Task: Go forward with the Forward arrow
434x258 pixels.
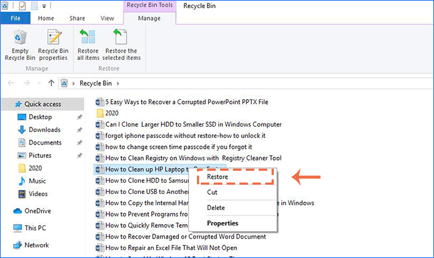Action: pos(27,83)
